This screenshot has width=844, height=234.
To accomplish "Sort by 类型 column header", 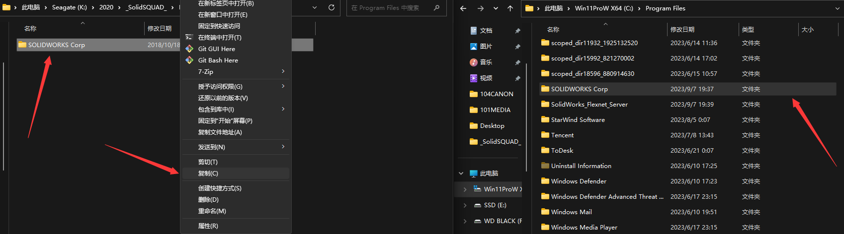I will tap(748, 29).
